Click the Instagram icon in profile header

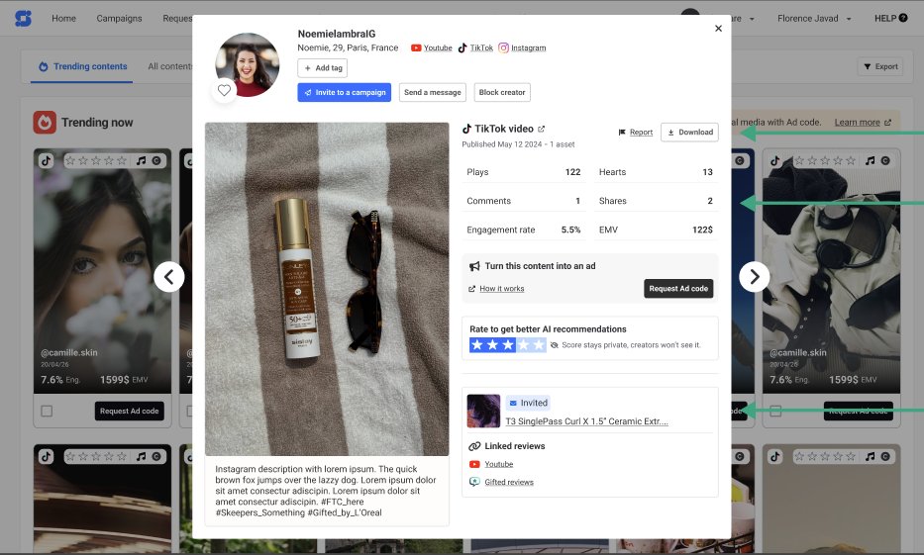coord(504,47)
